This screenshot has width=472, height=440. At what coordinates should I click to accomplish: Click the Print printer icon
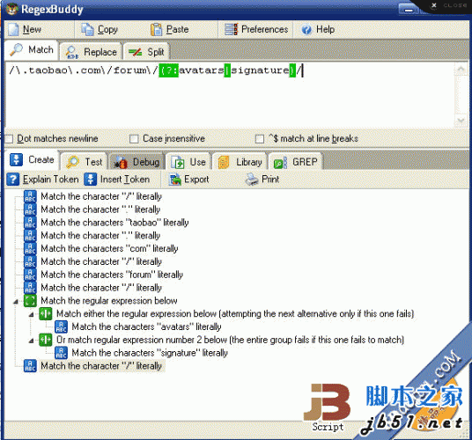252,180
